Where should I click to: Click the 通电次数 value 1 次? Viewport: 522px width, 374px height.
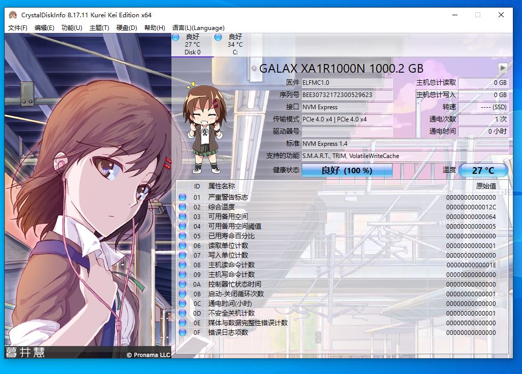click(x=483, y=119)
